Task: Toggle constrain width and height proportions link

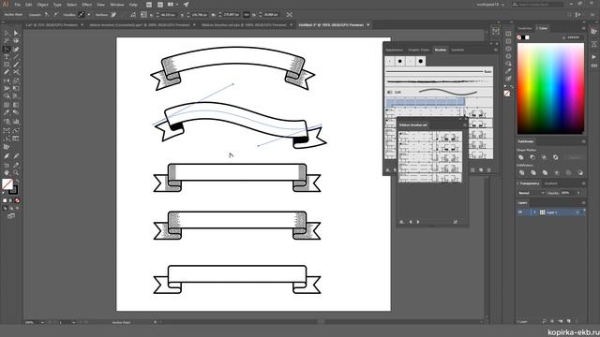Action: [247, 15]
